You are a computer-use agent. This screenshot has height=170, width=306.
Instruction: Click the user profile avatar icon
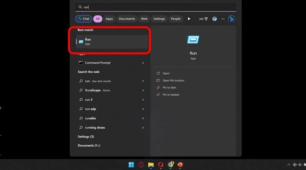[215, 19]
